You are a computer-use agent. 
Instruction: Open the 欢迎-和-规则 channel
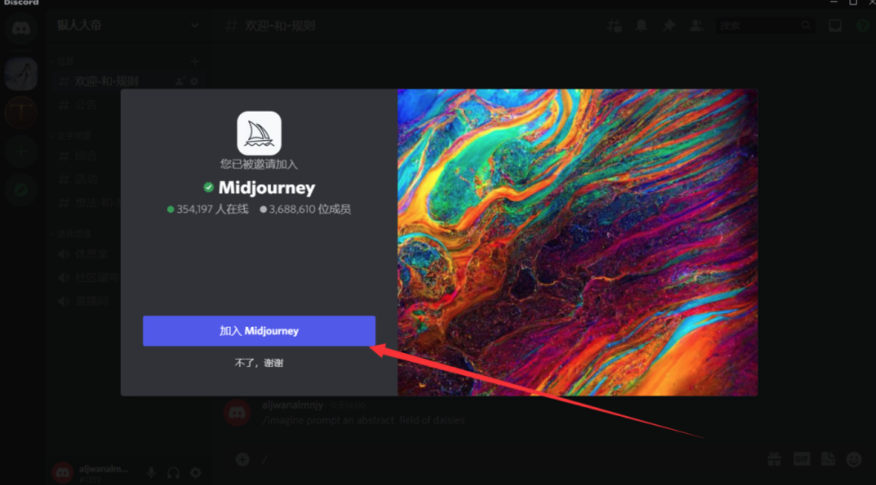(106, 82)
